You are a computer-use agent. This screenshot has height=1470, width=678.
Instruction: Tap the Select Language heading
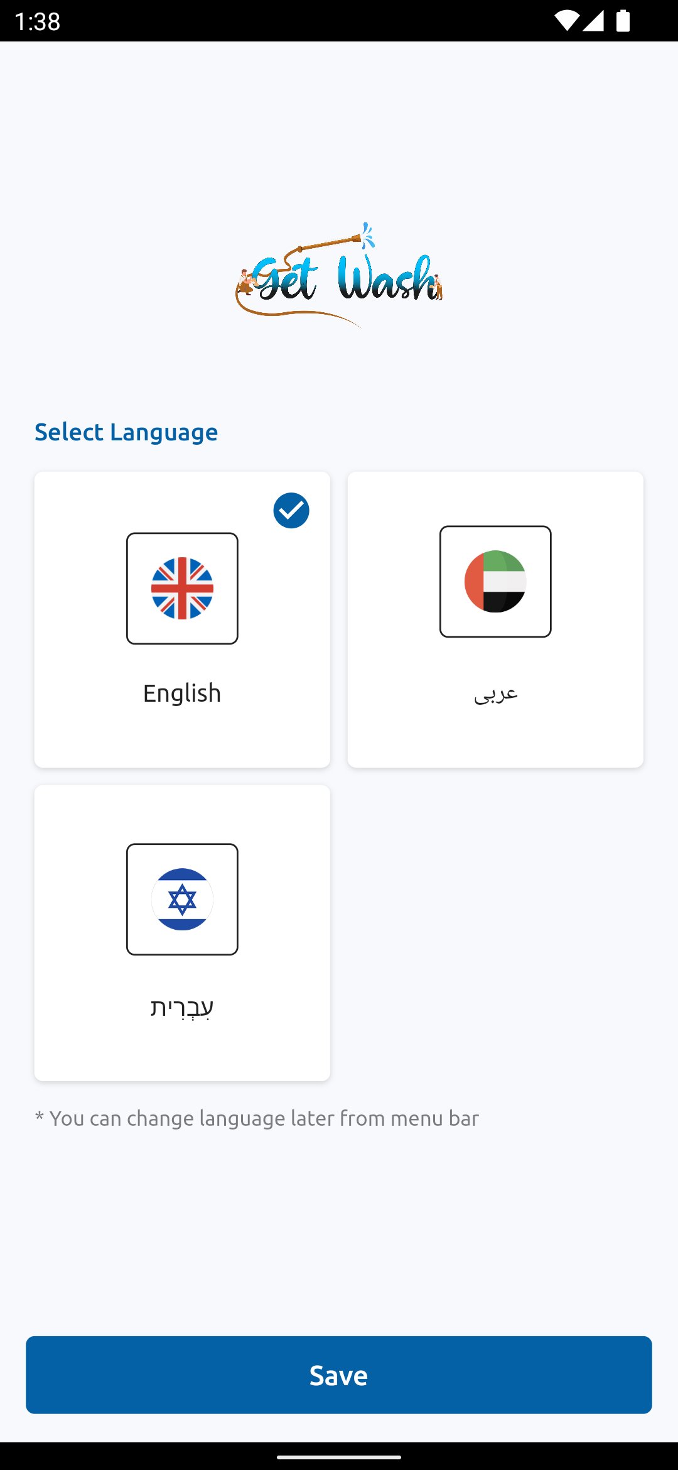126,432
